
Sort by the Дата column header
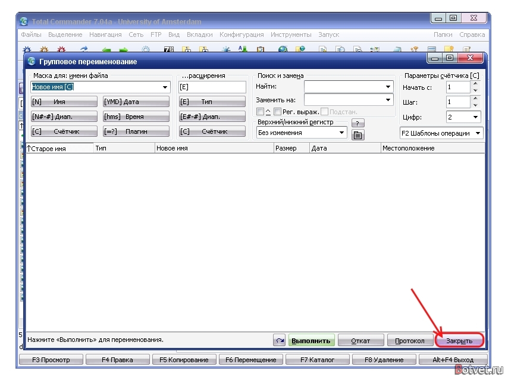(x=345, y=148)
